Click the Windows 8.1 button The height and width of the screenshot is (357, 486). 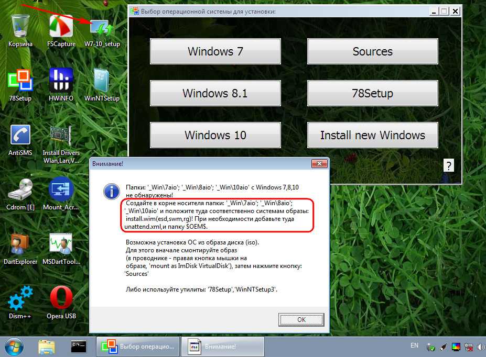pyautogui.click(x=215, y=94)
